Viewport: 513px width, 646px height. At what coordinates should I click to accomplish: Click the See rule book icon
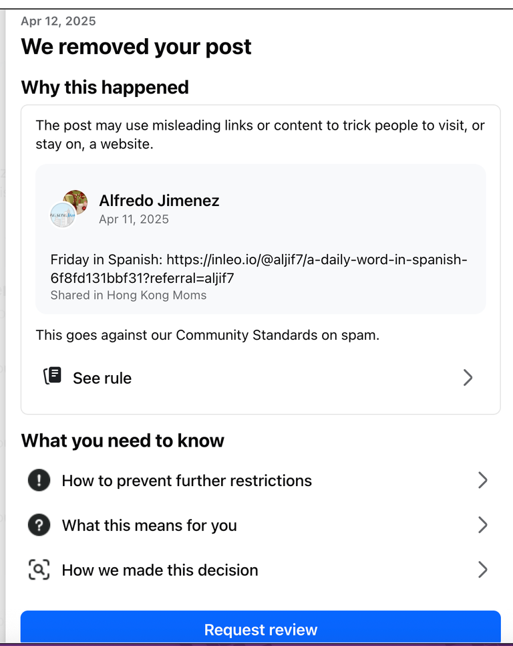coord(53,376)
